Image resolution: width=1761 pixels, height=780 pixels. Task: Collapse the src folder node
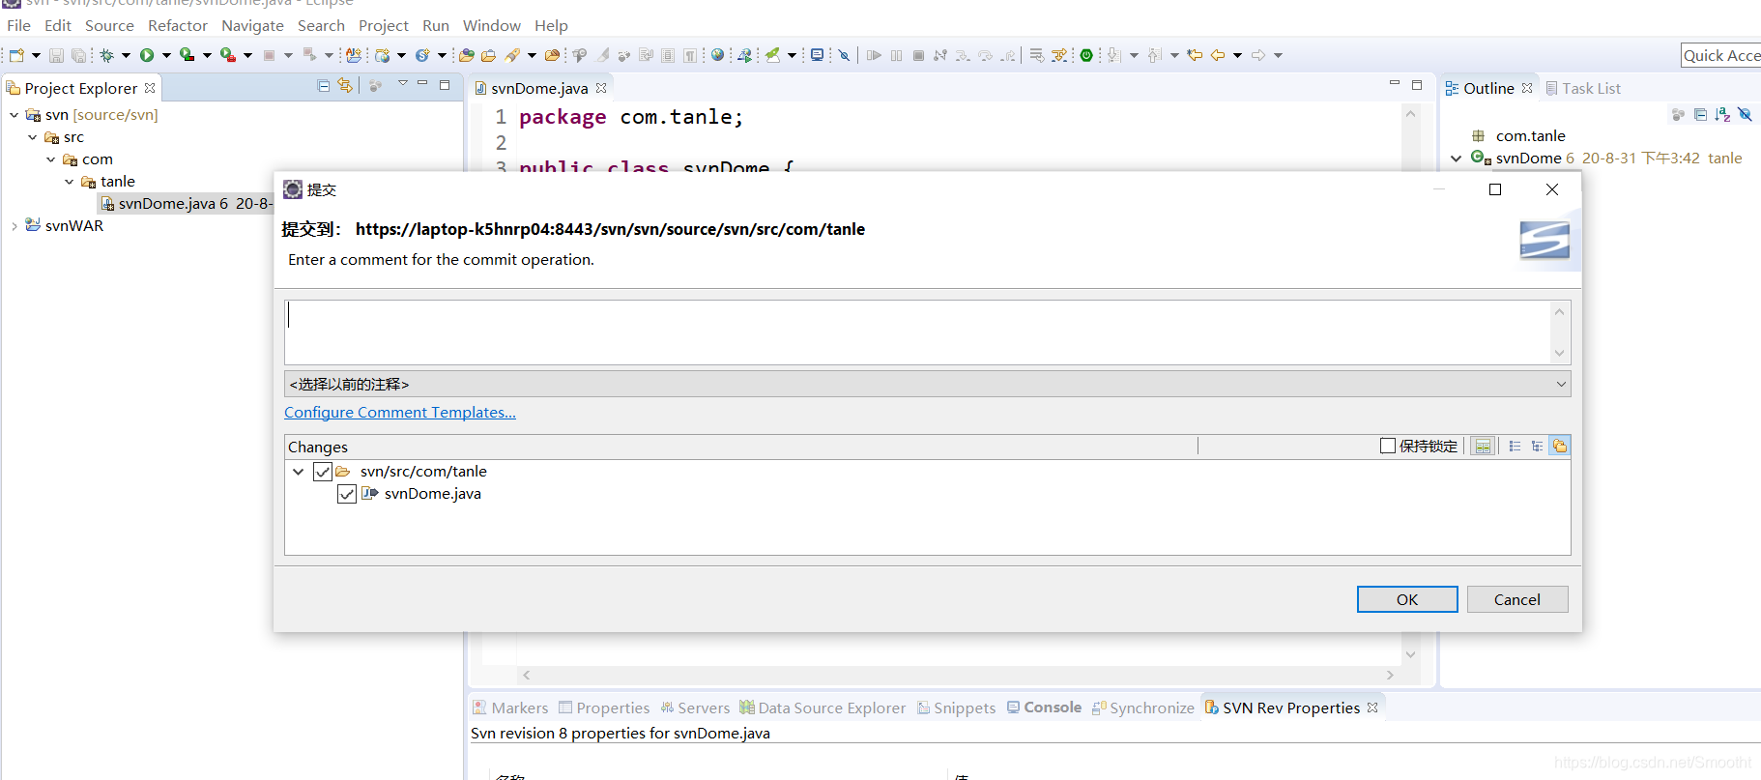tap(33, 137)
